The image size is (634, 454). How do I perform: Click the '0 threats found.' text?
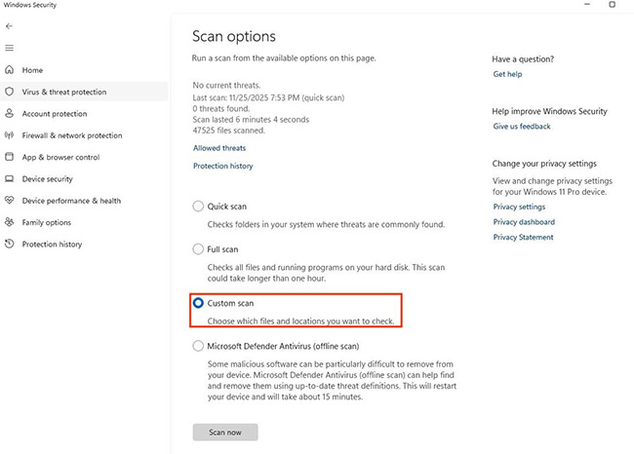(x=221, y=109)
